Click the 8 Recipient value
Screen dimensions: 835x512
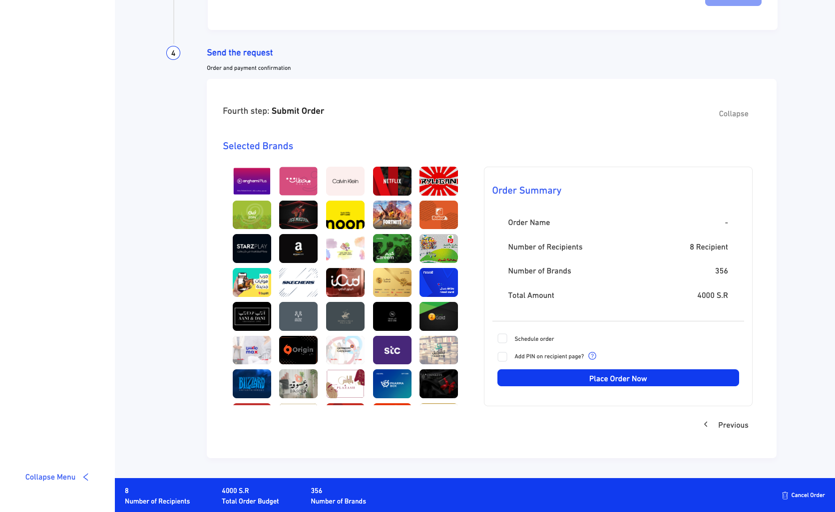coord(709,247)
